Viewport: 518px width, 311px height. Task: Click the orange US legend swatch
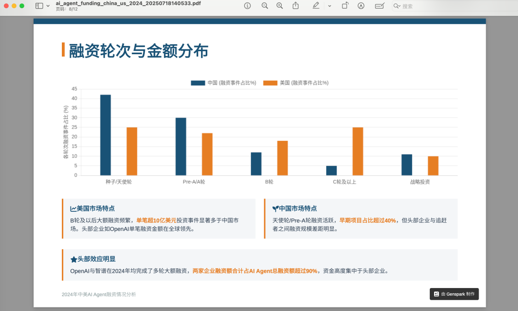click(270, 83)
